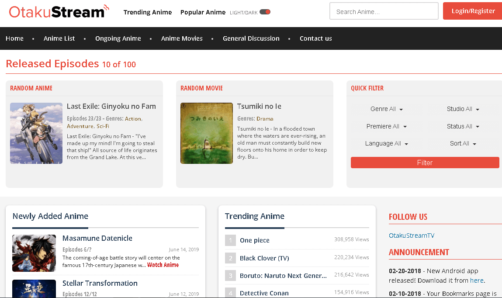Open Last Exile cover thumbnail
This screenshot has height=298, width=502.
click(36, 133)
